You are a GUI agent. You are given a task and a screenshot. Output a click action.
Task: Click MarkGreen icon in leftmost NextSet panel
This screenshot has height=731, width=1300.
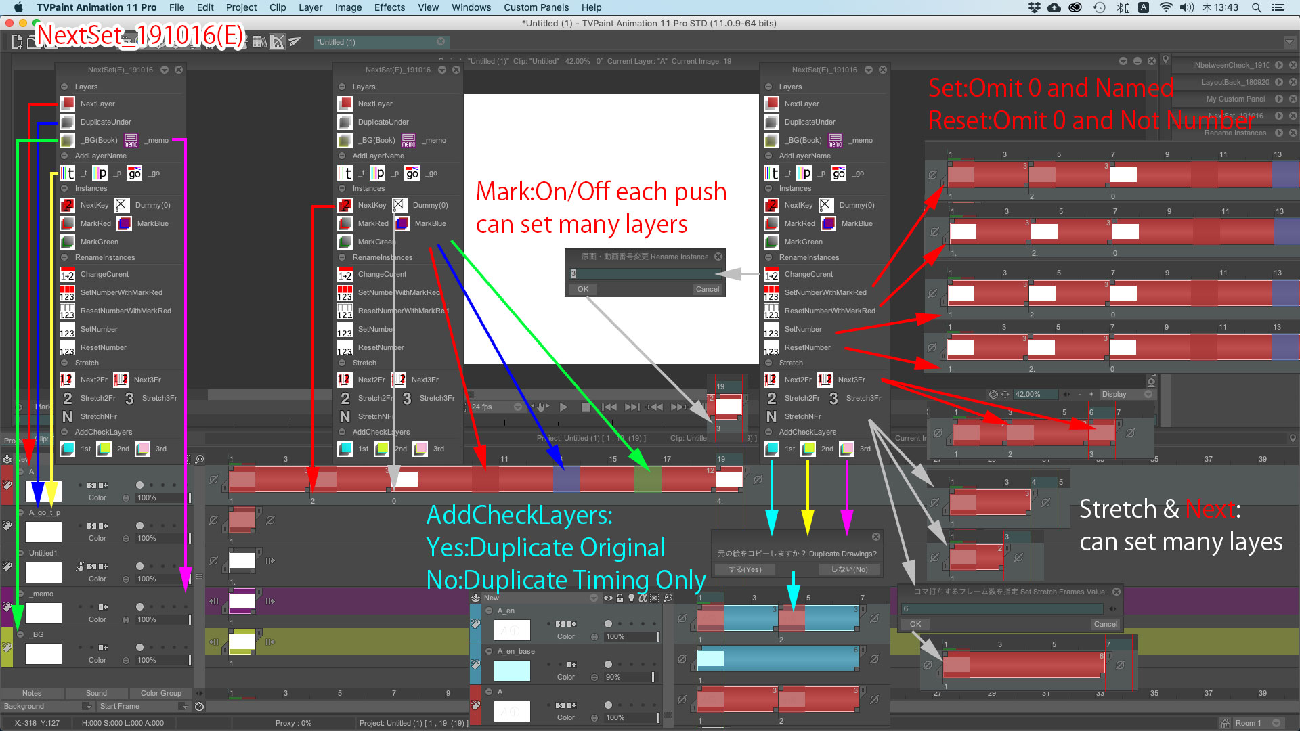click(x=67, y=242)
